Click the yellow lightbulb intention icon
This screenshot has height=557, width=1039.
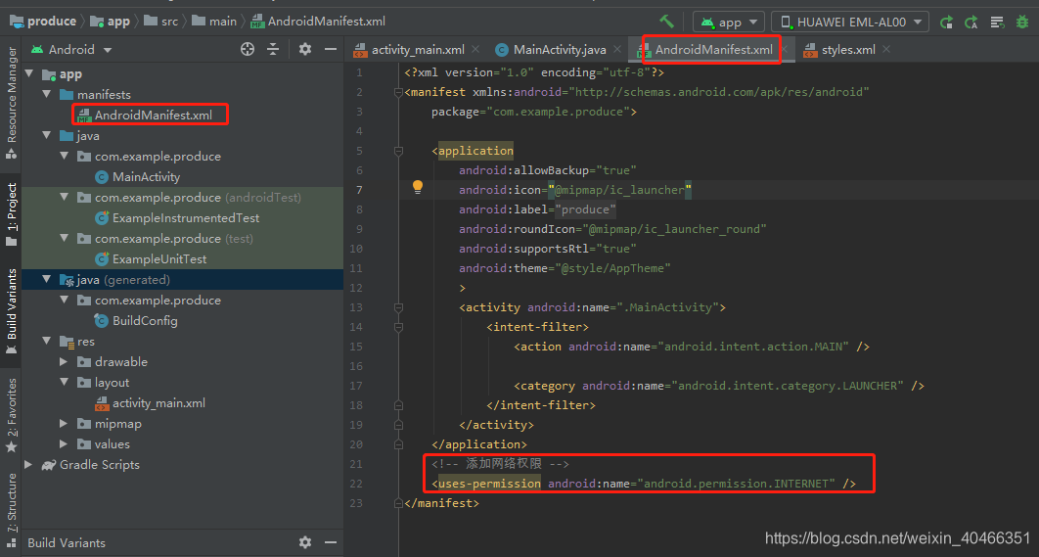[418, 187]
